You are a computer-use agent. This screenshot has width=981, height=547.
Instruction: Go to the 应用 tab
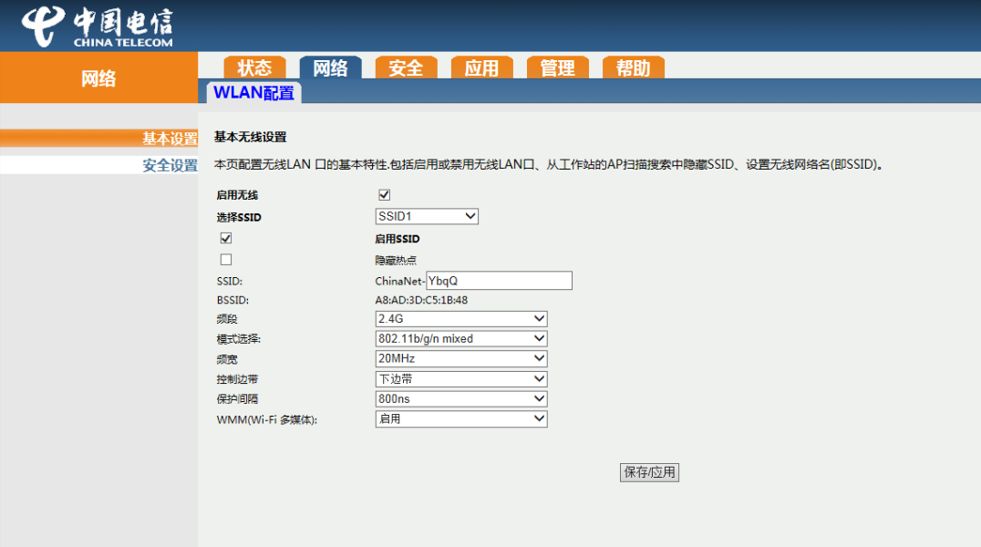coord(481,68)
